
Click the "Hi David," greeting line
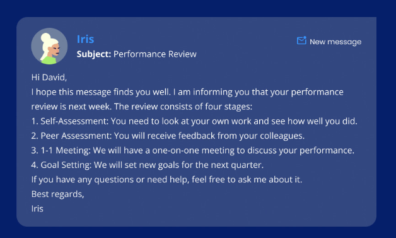coord(49,78)
